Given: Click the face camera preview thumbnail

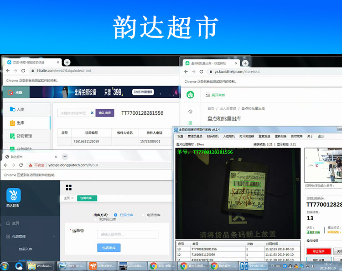Looking at the screenshot, I should pyautogui.click(x=323, y=165).
